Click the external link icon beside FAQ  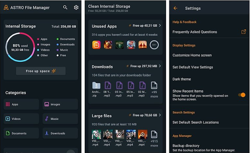pos(243,32)
